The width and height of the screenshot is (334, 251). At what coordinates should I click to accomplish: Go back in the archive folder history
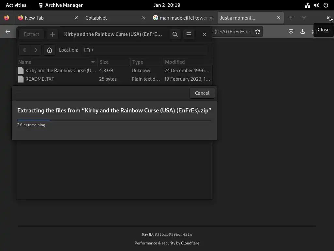point(24,50)
